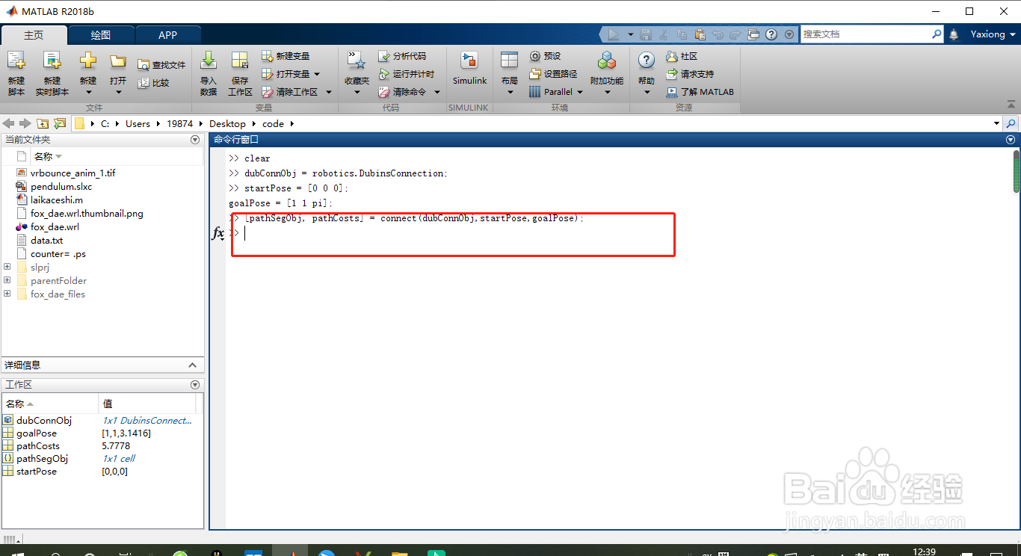Click the quick access Save icon
The height and width of the screenshot is (556, 1021).
[x=646, y=34]
